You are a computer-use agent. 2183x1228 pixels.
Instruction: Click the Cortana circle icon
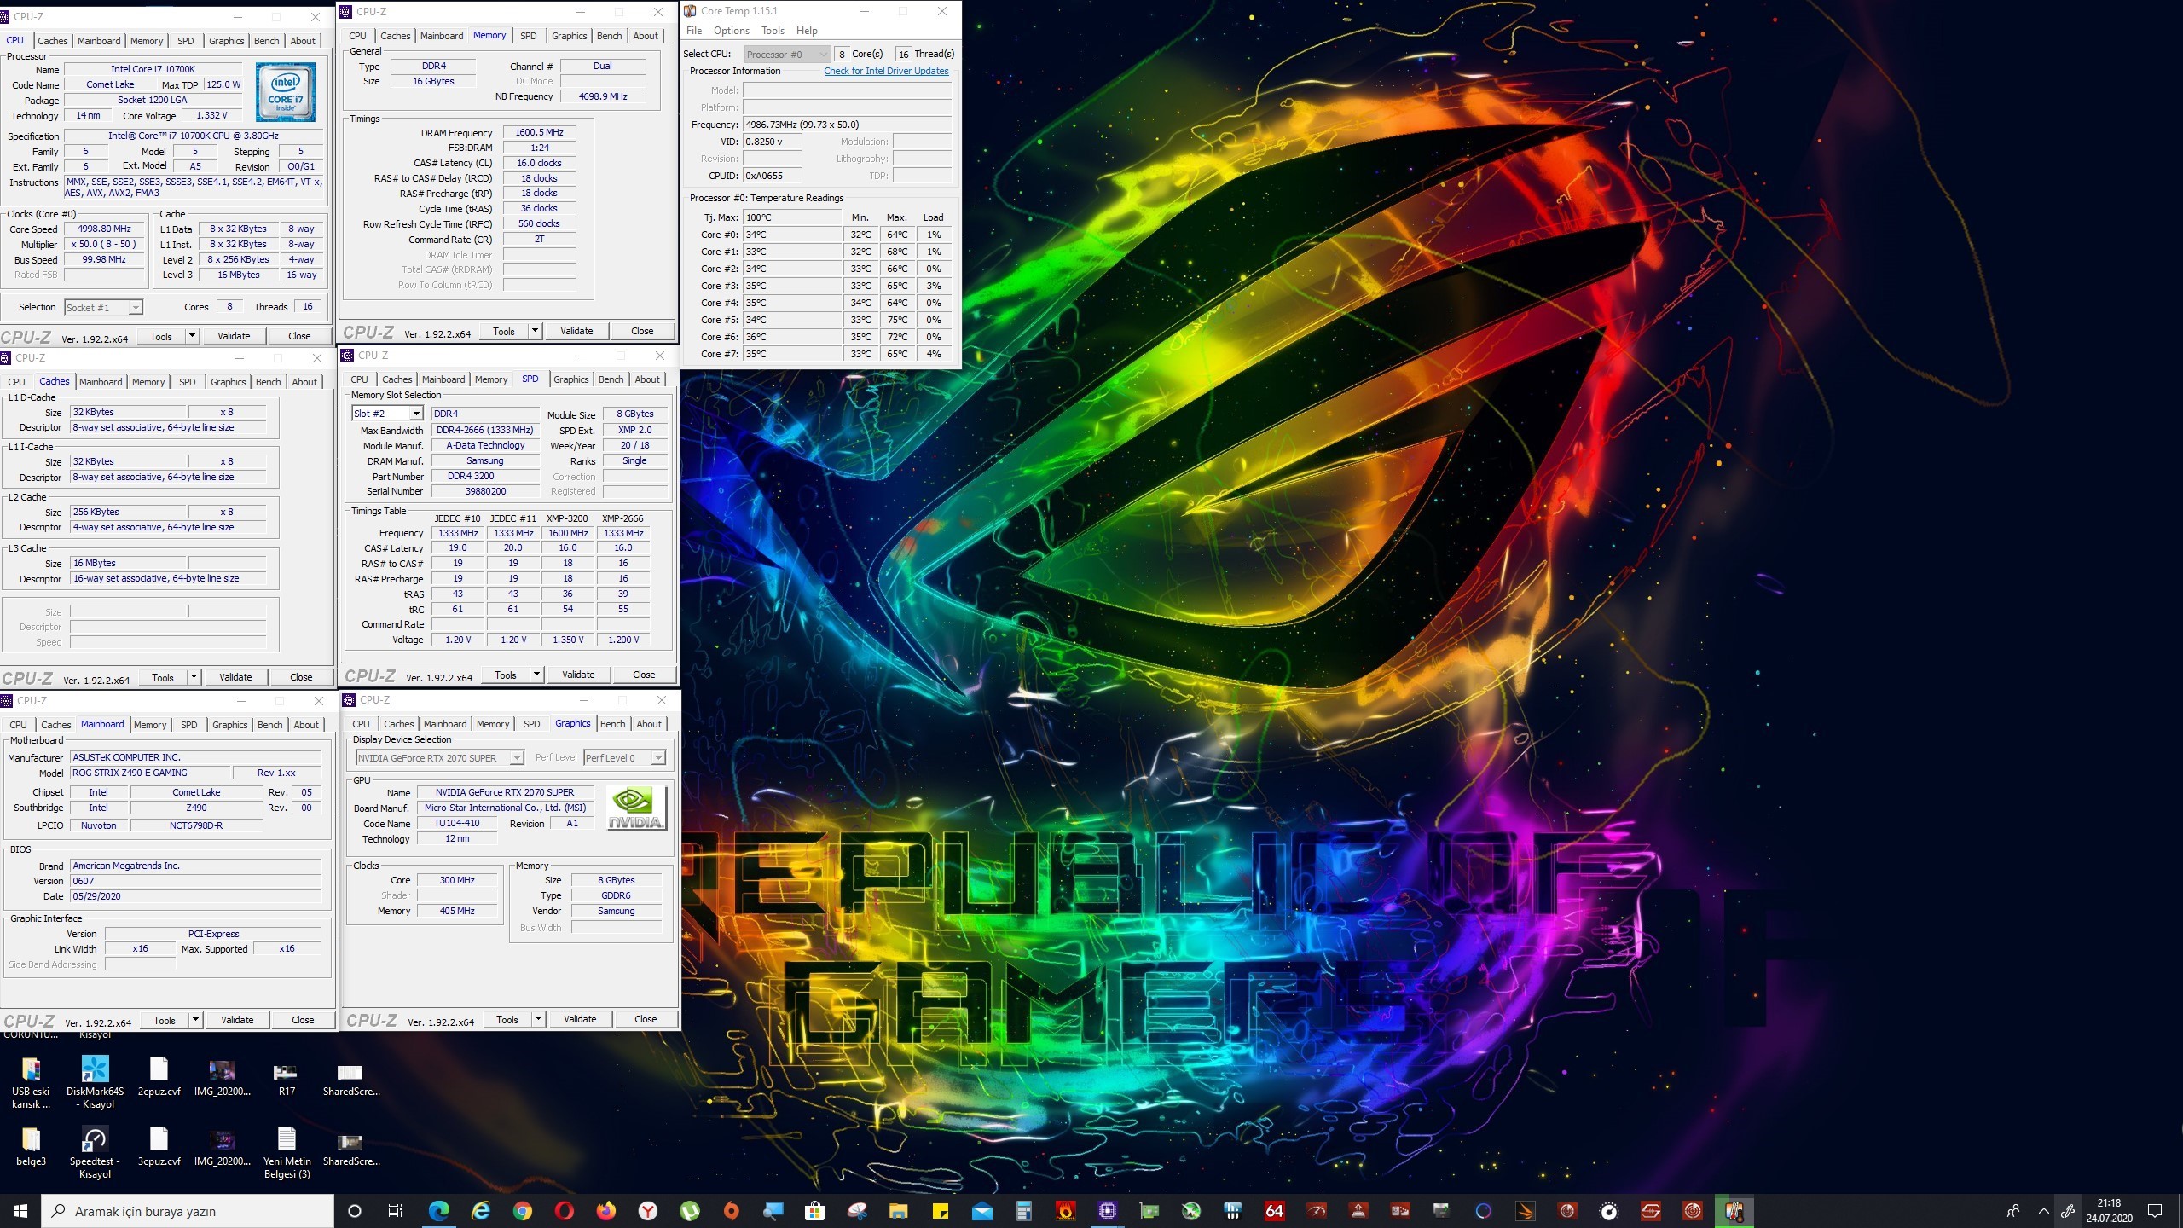[355, 1211]
